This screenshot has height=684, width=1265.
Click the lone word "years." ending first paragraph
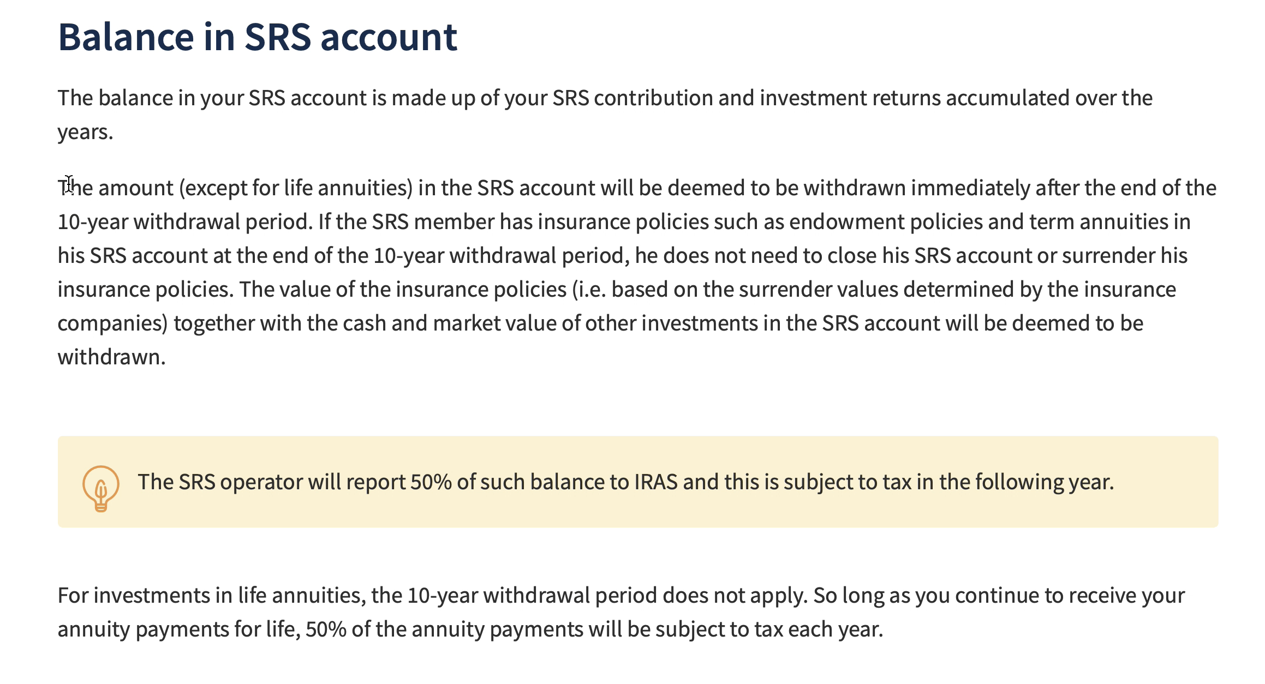pyautogui.click(x=85, y=132)
